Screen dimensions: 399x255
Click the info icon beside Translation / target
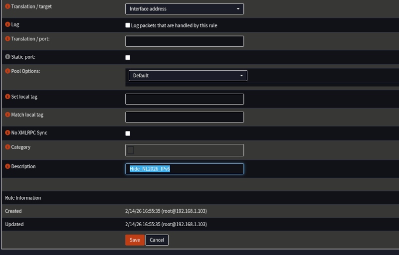click(7, 6)
